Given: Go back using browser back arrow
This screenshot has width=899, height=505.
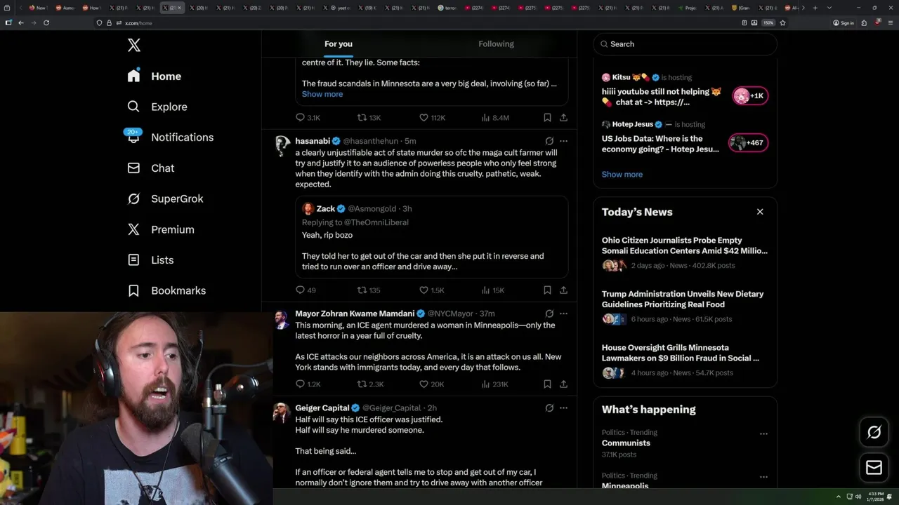Looking at the screenshot, I should pyautogui.click(x=21, y=22).
